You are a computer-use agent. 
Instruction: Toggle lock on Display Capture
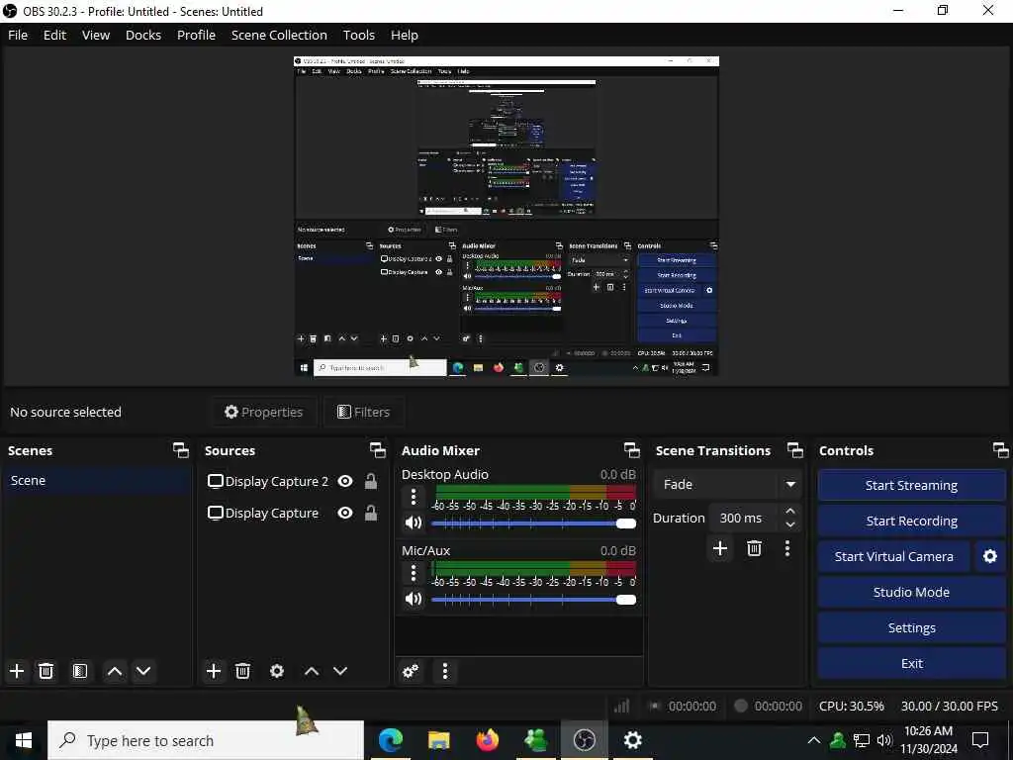[371, 514]
